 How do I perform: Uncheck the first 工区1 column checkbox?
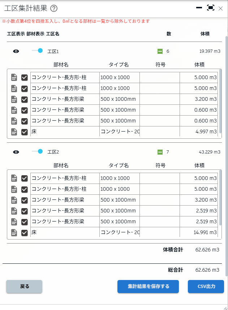tap(25, 77)
